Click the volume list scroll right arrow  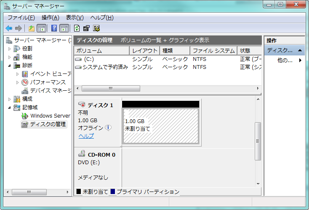(258, 89)
